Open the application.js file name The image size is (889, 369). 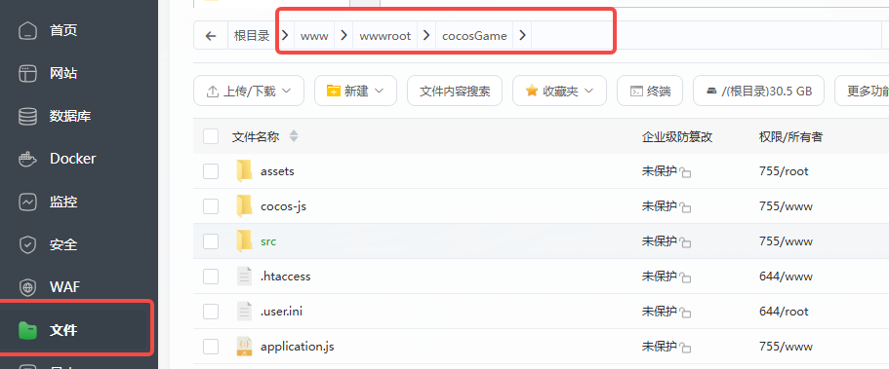click(x=297, y=347)
